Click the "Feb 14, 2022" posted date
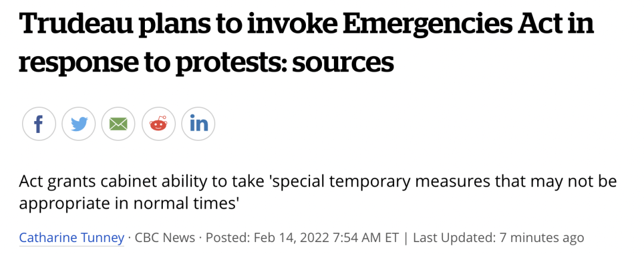The height and width of the screenshot is (254, 644). click(x=289, y=237)
